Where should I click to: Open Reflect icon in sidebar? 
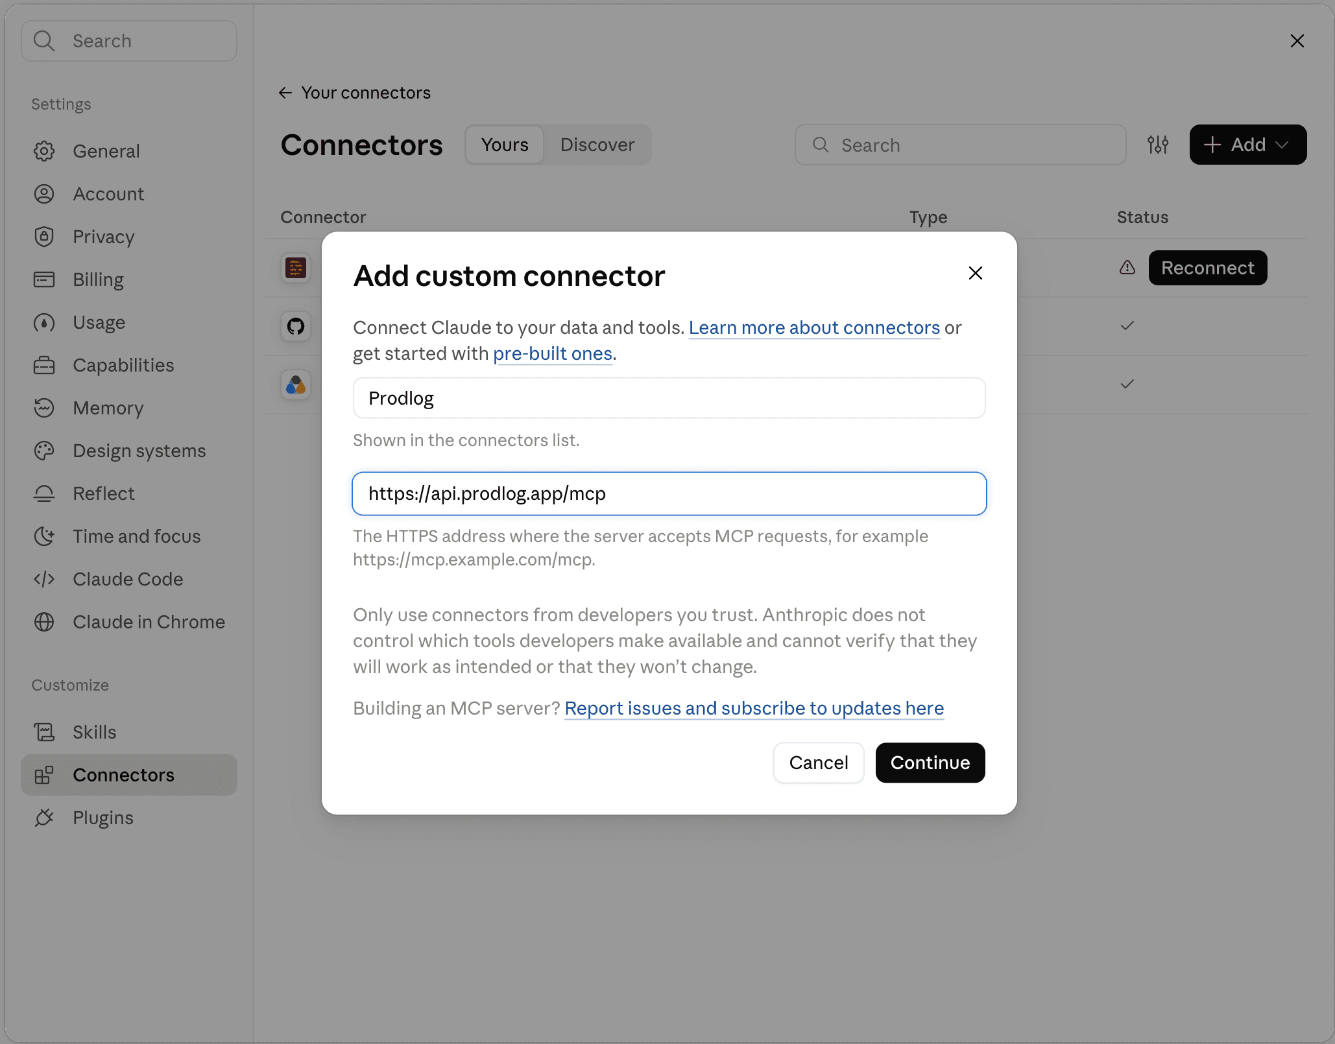[x=44, y=493]
